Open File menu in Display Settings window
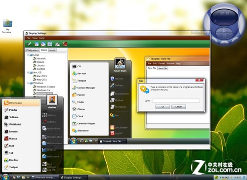 point(29,38)
